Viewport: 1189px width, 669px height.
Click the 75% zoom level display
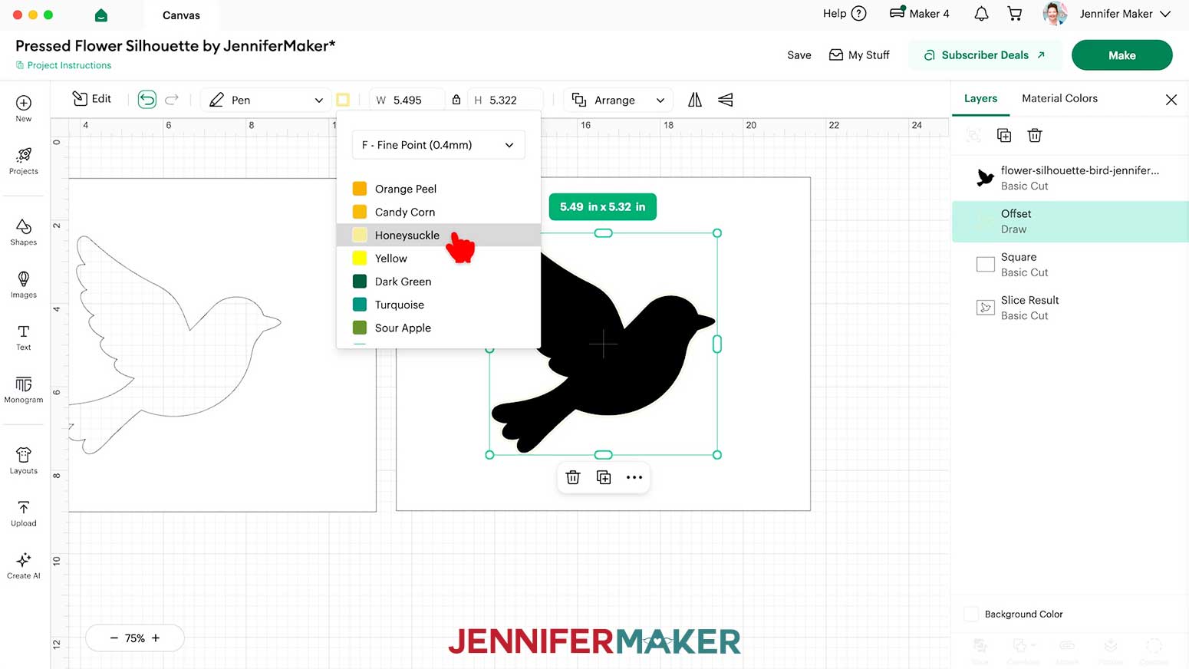pos(135,638)
